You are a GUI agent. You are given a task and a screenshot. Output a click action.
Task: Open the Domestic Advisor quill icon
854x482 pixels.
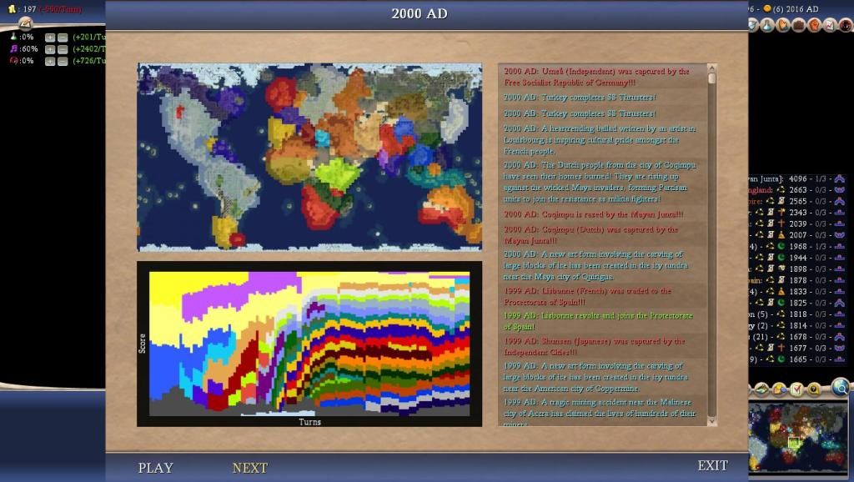[25, 23]
